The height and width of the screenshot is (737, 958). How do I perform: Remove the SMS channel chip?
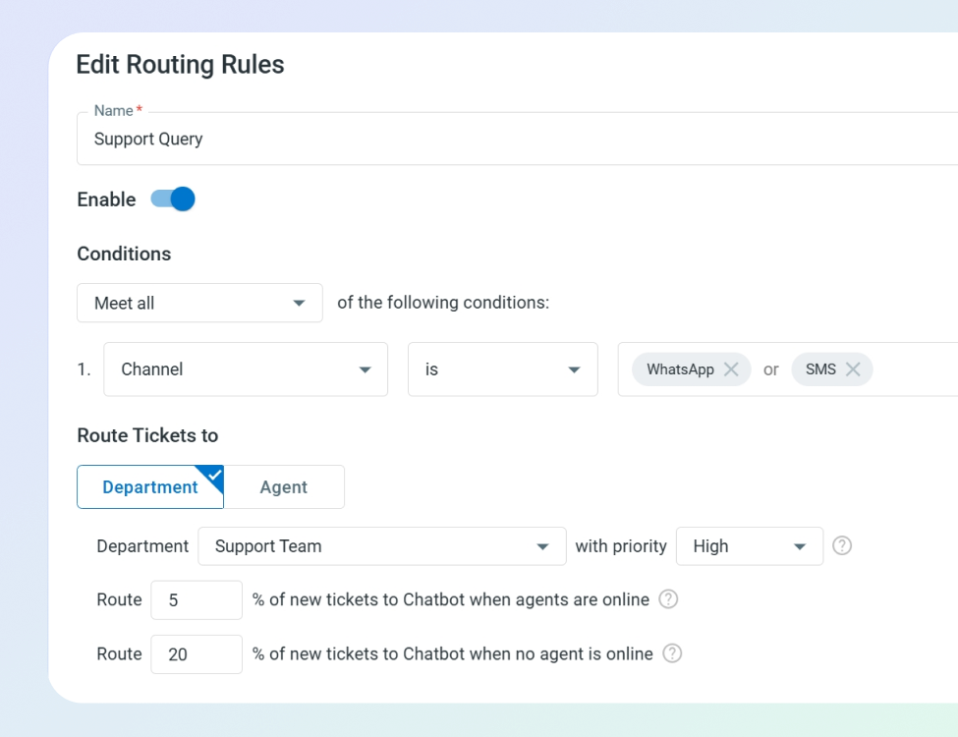[x=853, y=369]
